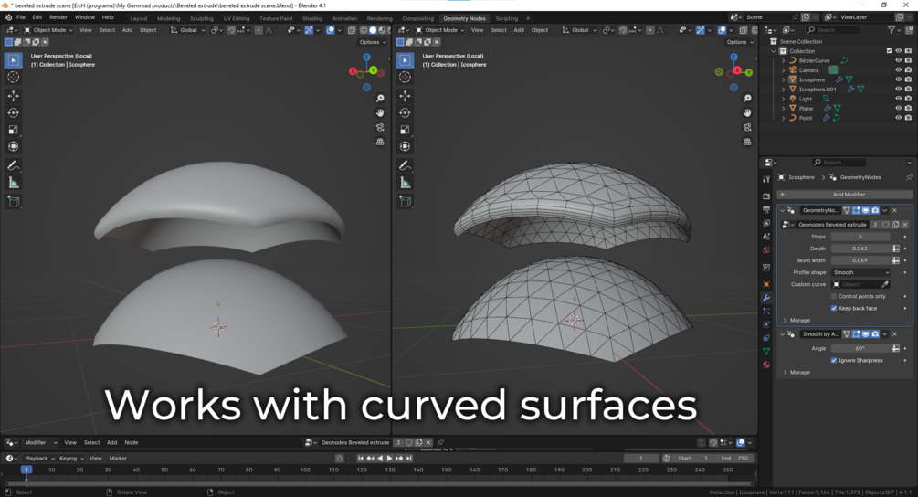Open the File menu
The width and height of the screenshot is (918, 497).
click(20, 17)
